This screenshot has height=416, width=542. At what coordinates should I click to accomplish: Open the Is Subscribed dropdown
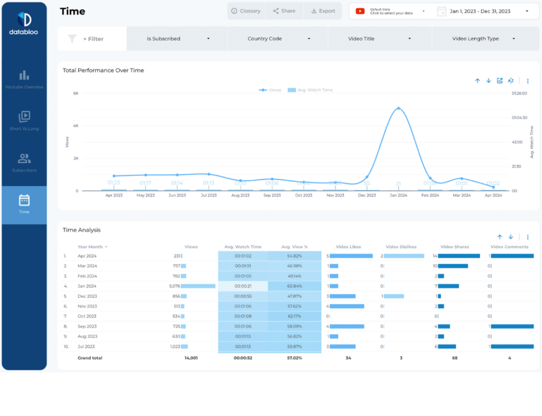point(177,38)
